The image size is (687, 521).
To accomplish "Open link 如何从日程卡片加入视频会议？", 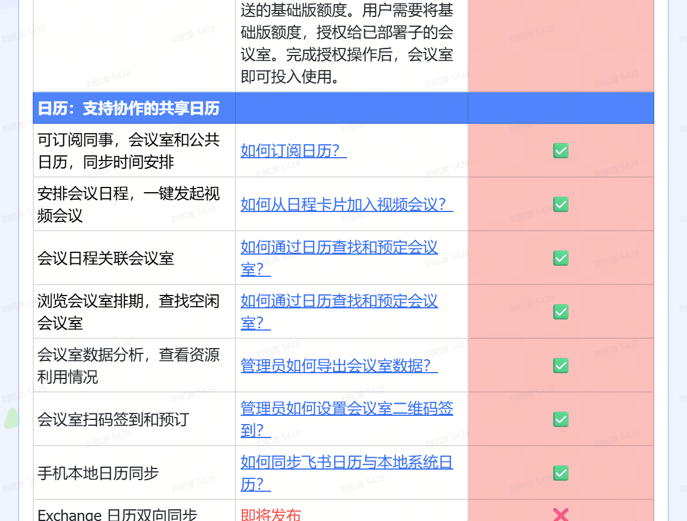I will click(x=346, y=204).
